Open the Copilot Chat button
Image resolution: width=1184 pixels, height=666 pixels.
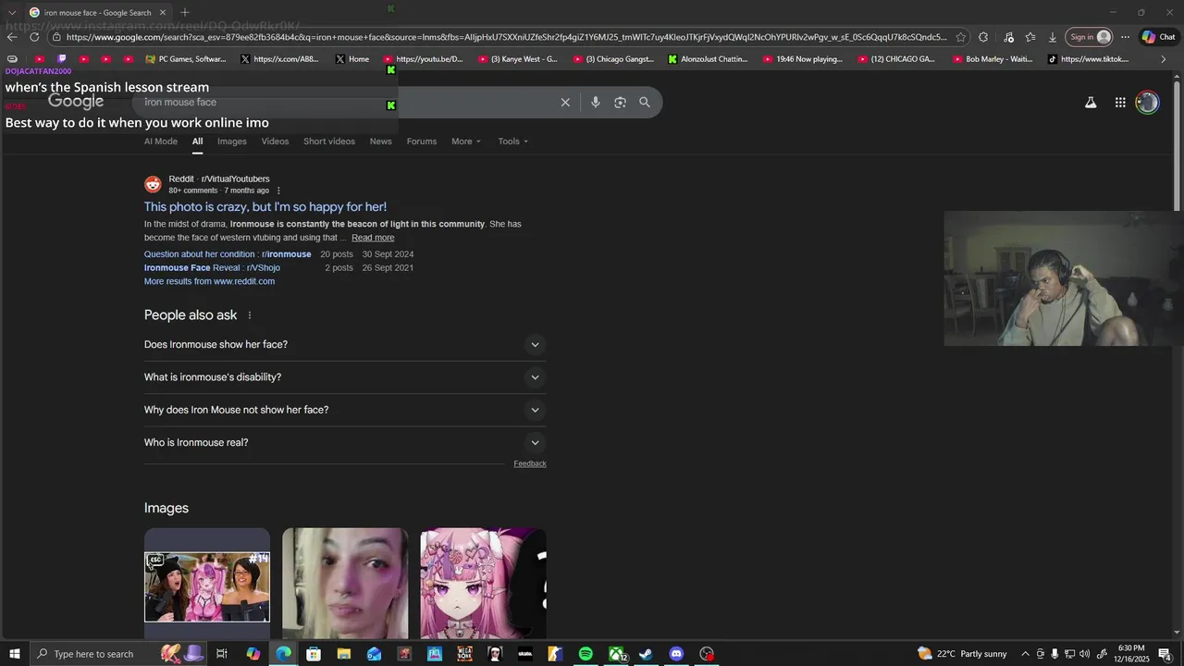pyautogui.click(x=1158, y=37)
